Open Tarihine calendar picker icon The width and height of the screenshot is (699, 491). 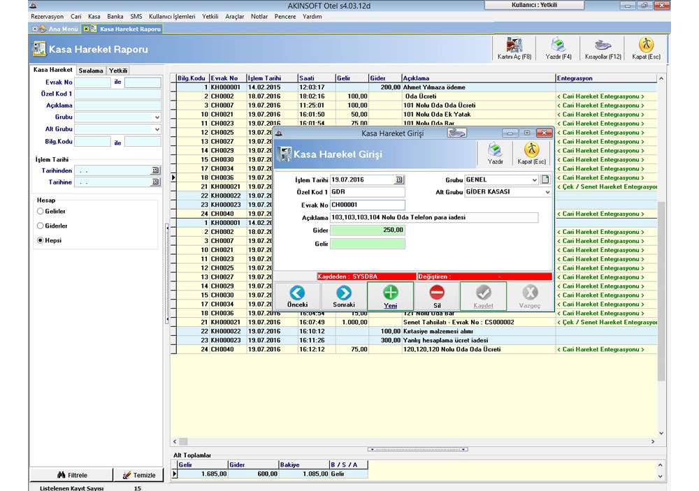(155, 182)
